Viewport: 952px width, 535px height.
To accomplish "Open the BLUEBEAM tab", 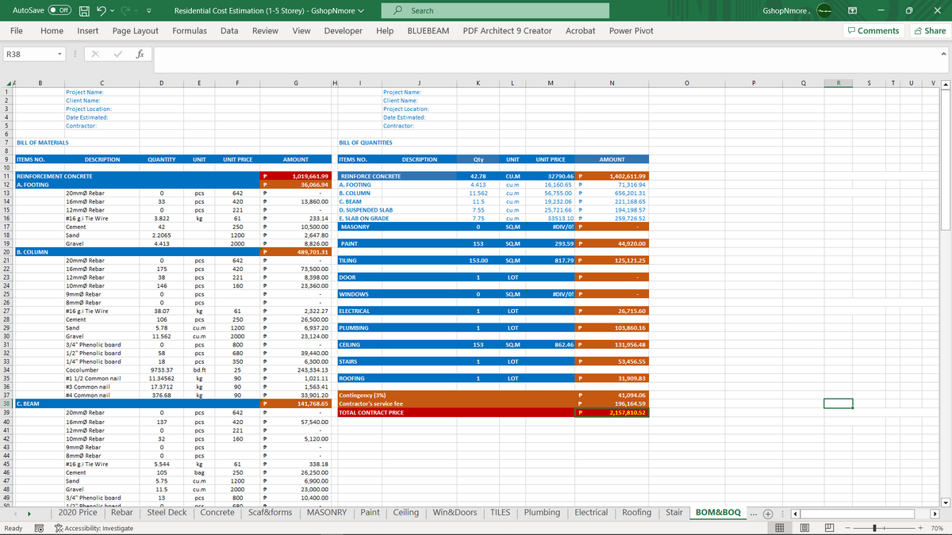I will [x=428, y=30].
